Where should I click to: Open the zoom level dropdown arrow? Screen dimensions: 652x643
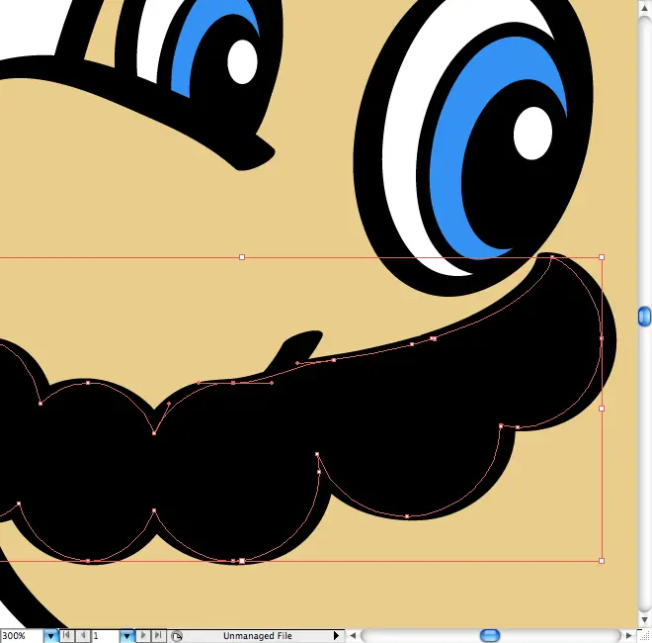coord(50,636)
